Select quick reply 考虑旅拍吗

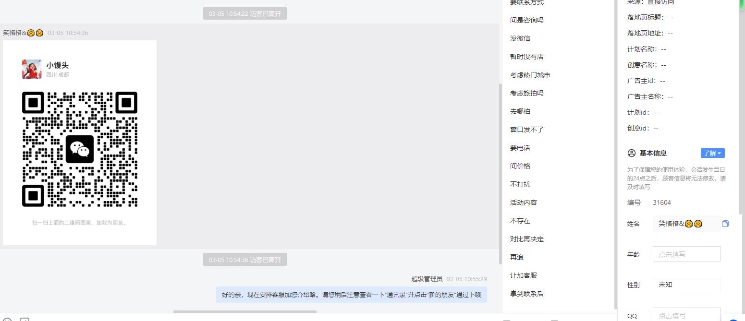[526, 93]
